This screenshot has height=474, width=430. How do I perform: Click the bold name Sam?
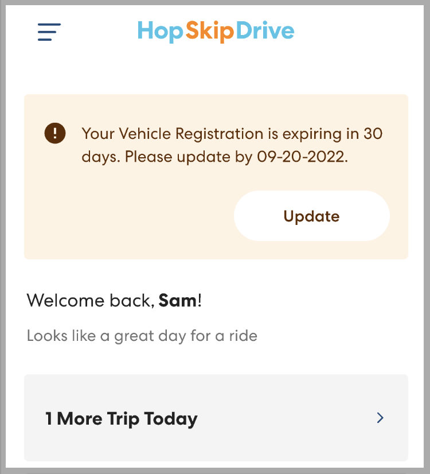pos(178,300)
